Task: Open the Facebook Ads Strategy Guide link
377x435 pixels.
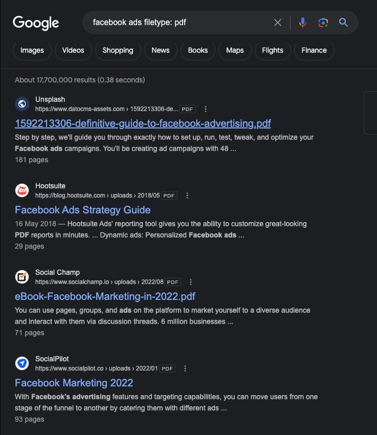Action: 83,210
